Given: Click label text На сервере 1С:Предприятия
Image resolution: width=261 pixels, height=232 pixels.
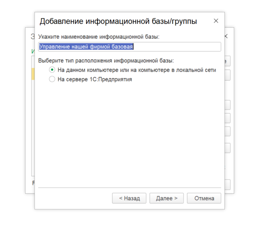Looking at the screenshot, I should (95, 79).
